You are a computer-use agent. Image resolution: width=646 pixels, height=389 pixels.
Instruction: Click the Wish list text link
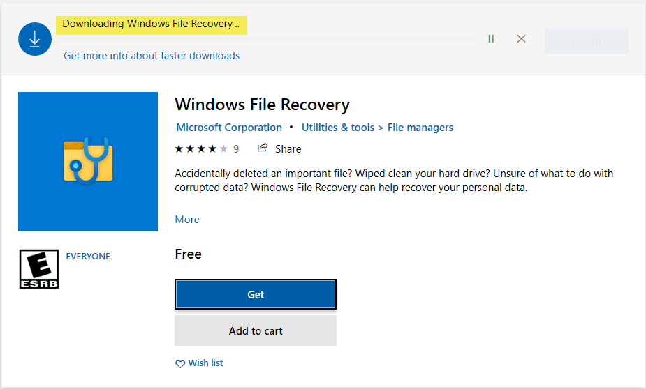tap(206, 363)
